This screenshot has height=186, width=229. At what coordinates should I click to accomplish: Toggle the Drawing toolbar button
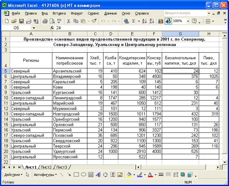(168, 21)
